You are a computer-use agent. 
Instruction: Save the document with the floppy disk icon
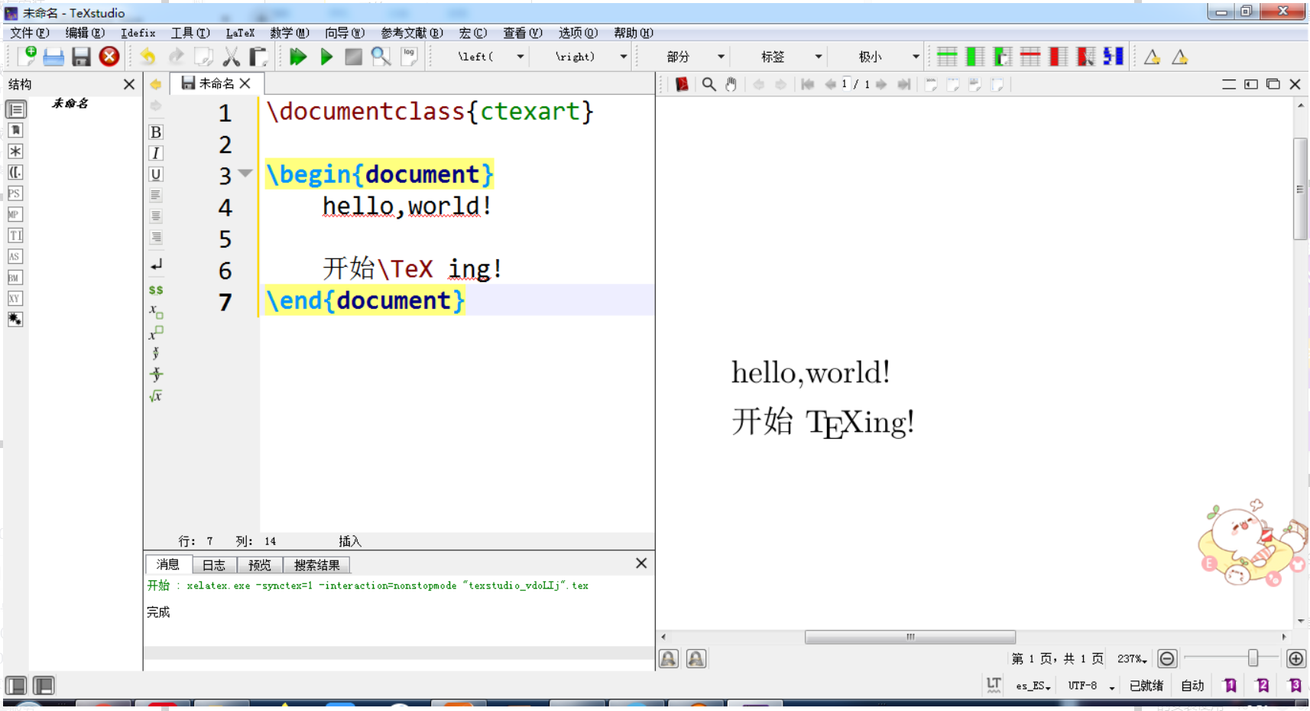click(x=81, y=57)
